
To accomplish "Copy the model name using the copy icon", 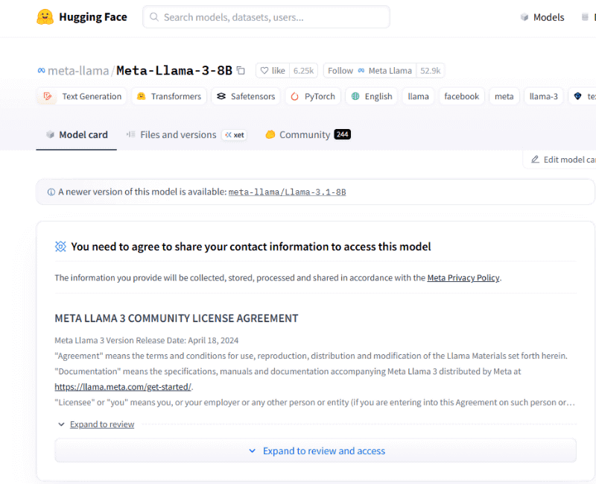I will coord(240,69).
